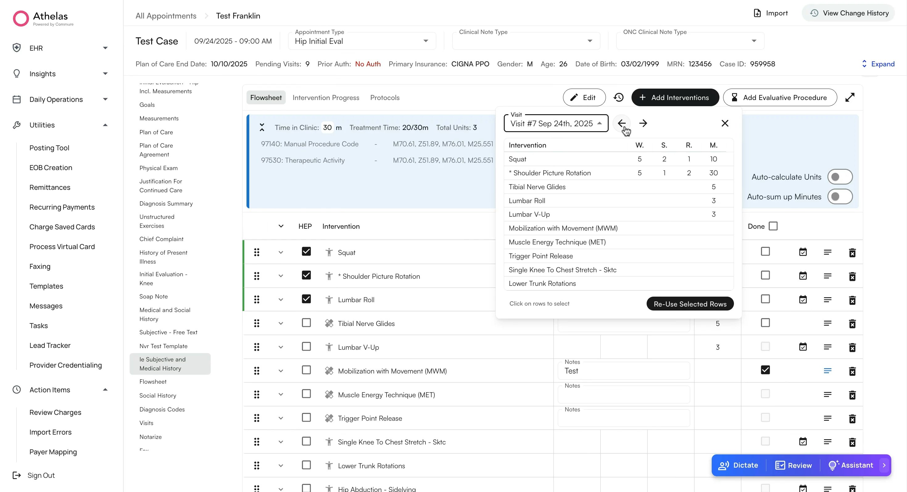This screenshot has width=907, height=492.
Task: Open calendar icon for Lumbar Roll row
Action: (803, 300)
